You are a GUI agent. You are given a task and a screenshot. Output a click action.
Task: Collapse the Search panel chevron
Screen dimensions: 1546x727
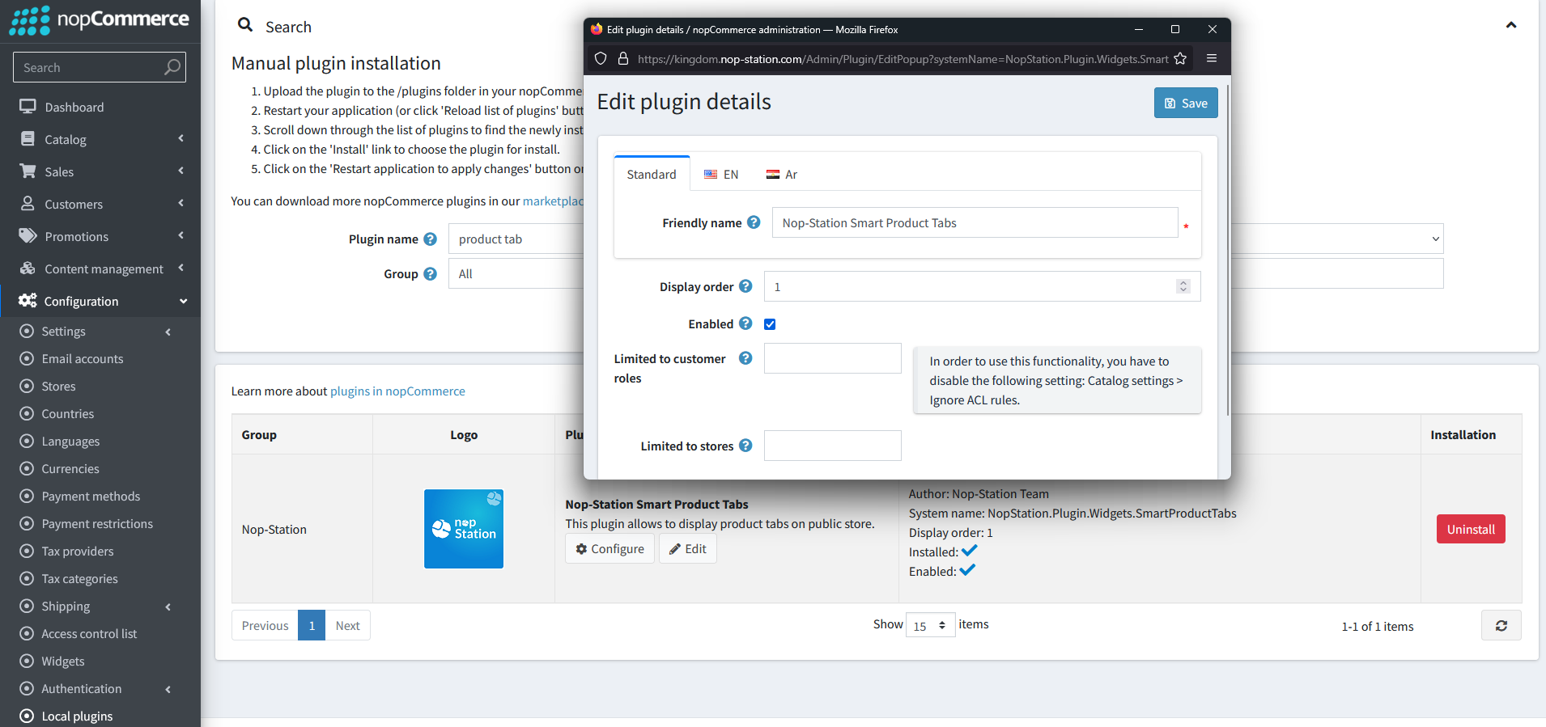[x=1510, y=26]
